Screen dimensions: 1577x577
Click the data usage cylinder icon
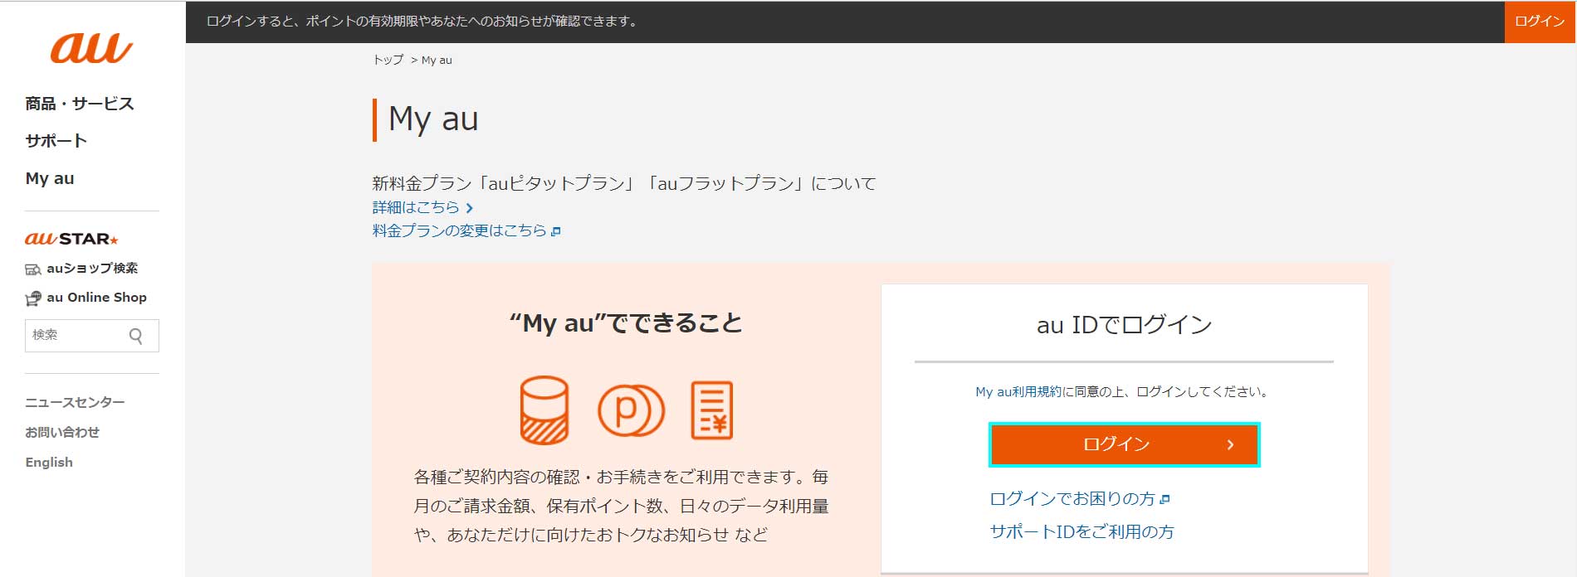click(544, 410)
